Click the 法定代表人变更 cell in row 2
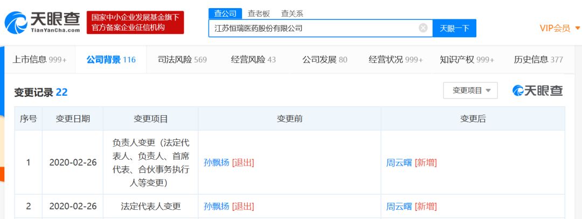582x219 pixels. (x=151, y=206)
